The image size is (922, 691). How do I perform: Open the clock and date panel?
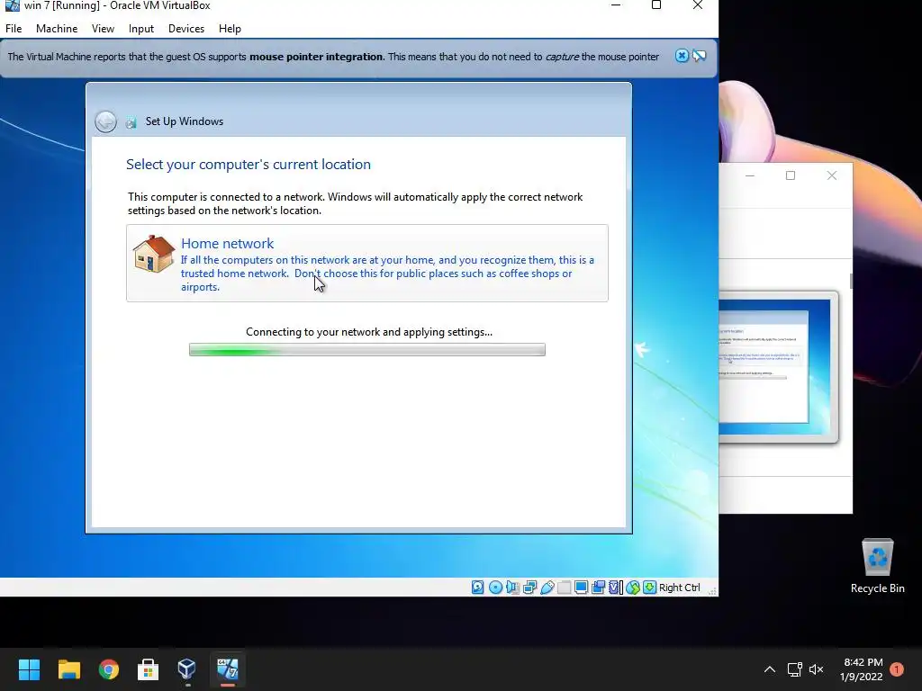coord(862,669)
